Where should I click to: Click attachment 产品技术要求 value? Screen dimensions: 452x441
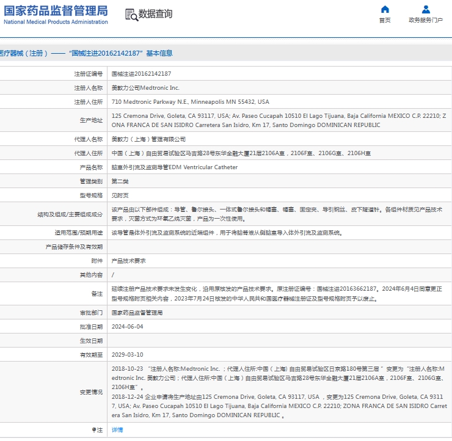tap(128, 261)
